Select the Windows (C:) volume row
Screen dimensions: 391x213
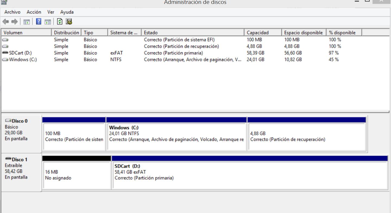(x=23, y=59)
